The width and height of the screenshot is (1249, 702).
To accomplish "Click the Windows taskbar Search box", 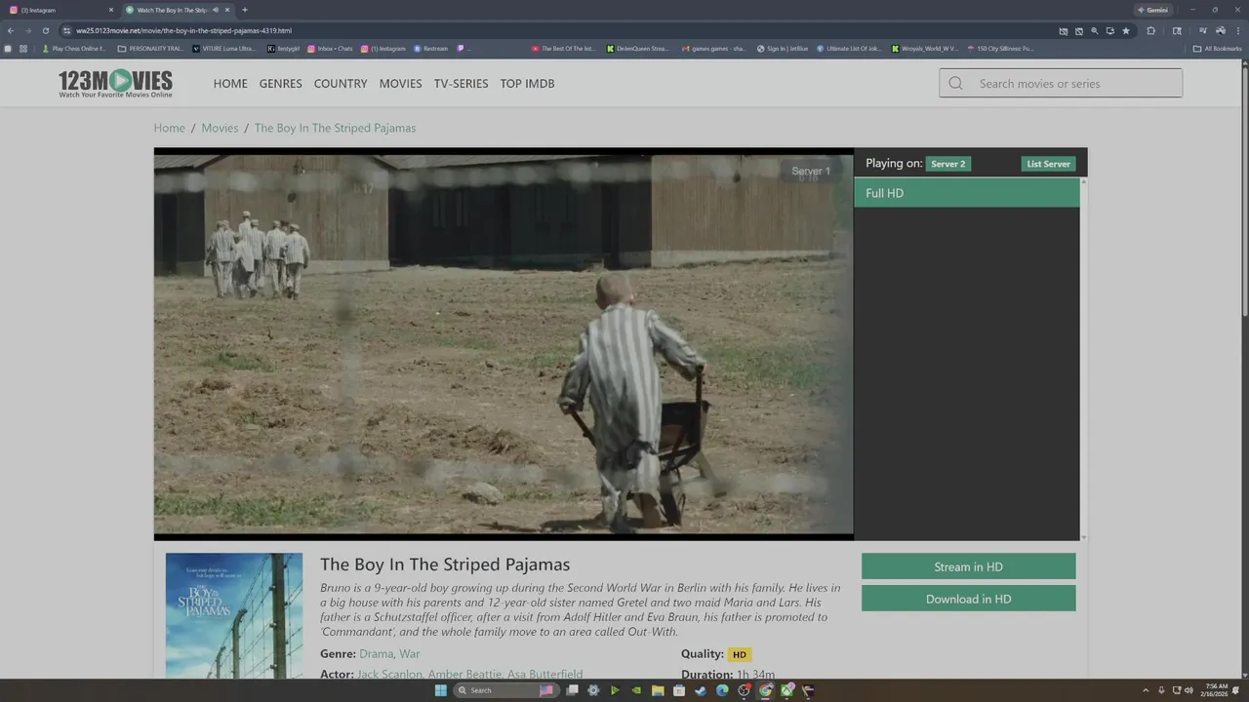I will (505, 690).
